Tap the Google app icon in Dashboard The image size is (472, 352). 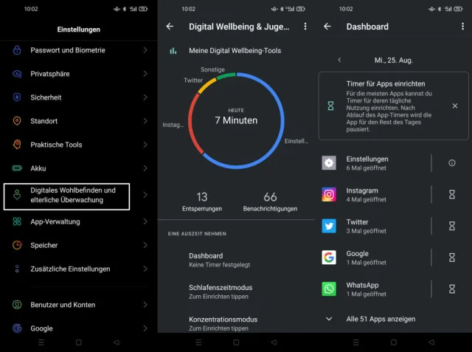pyautogui.click(x=329, y=258)
